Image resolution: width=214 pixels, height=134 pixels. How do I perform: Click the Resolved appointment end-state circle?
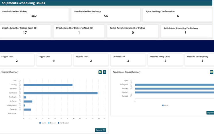(x=131, y=88)
